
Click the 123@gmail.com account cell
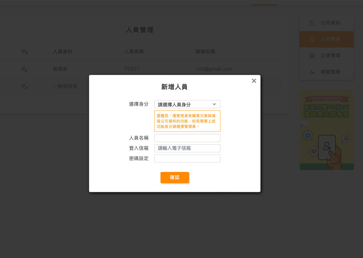point(214,69)
